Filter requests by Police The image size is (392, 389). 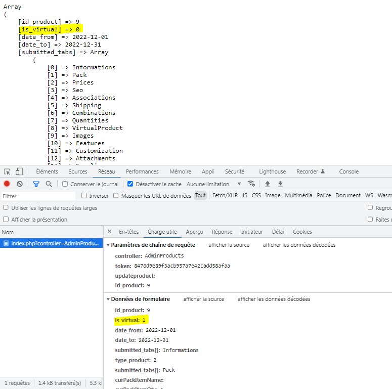[x=324, y=195]
